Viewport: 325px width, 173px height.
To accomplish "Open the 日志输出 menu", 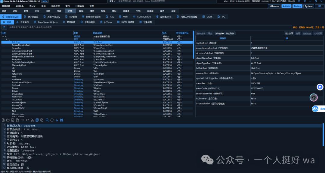I will tap(79, 6).
